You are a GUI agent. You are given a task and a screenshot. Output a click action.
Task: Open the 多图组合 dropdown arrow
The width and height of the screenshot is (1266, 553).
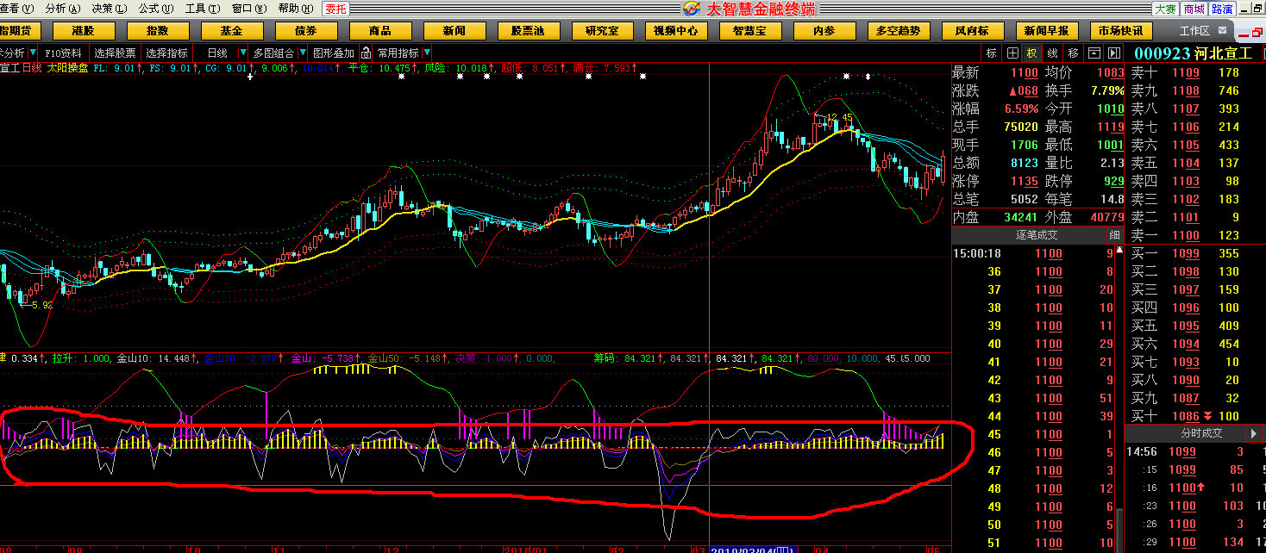click(303, 53)
